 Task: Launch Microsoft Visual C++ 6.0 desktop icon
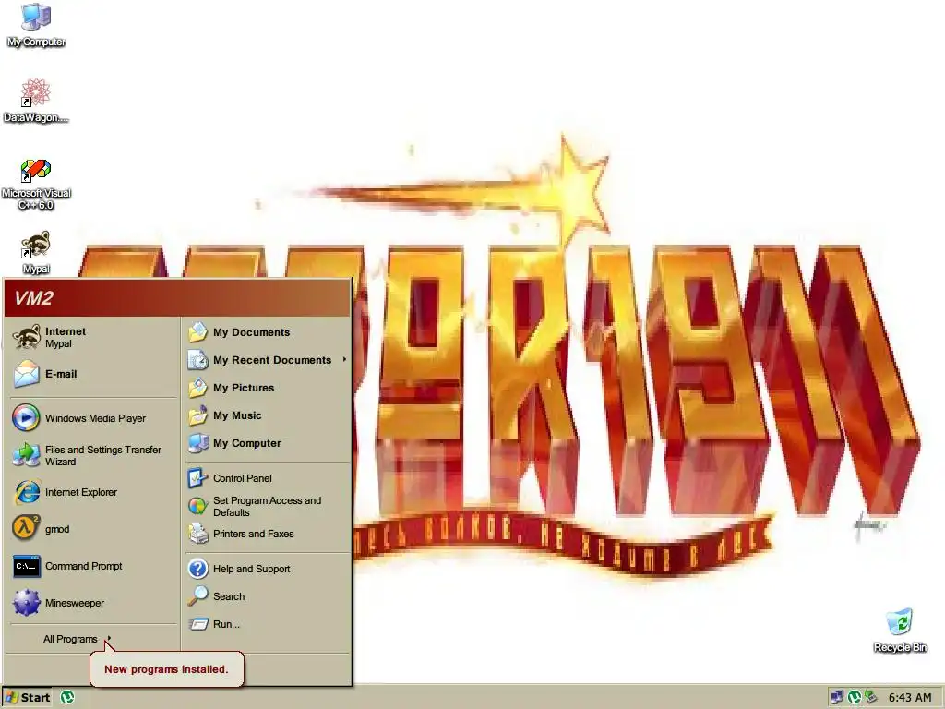click(x=36, y=185)
